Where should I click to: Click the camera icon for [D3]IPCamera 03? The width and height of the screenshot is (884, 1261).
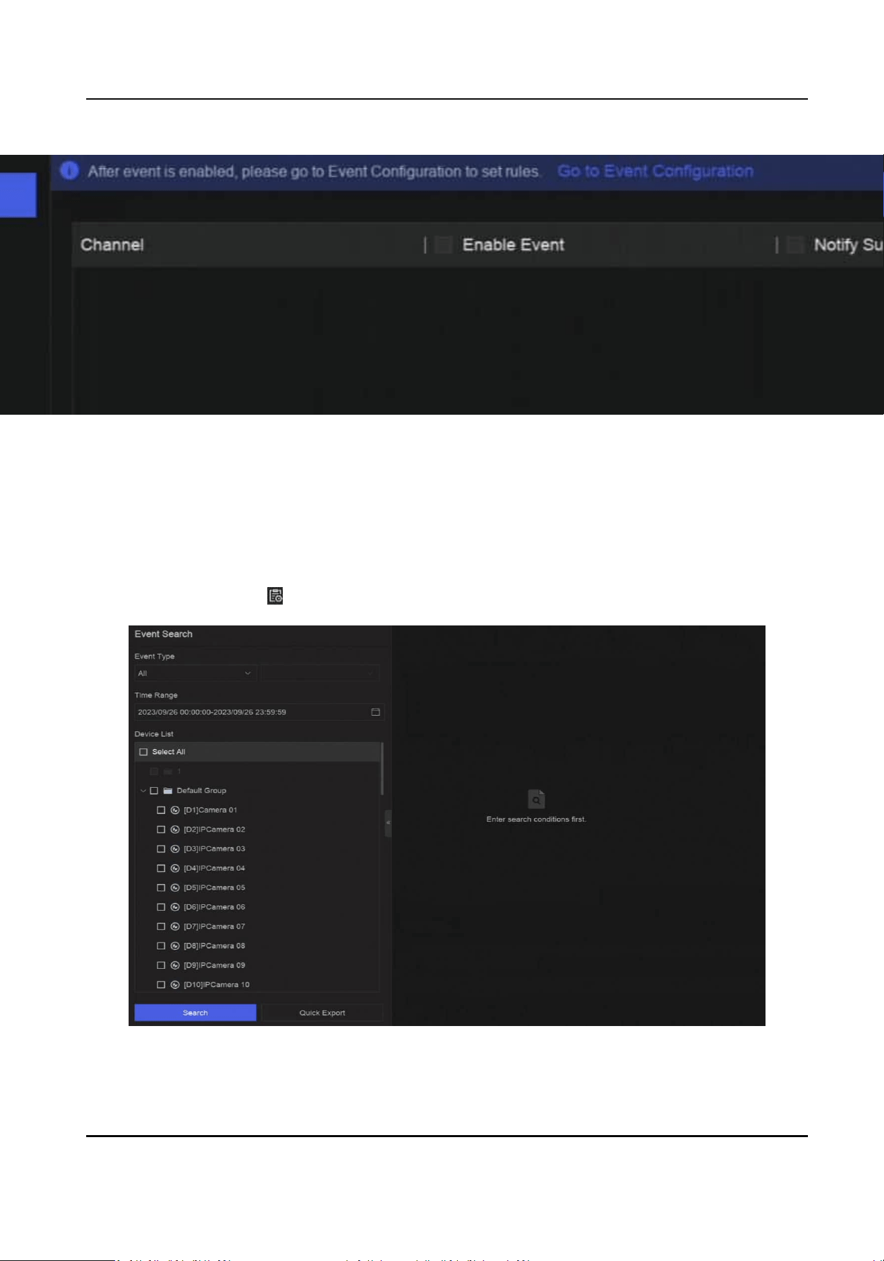pyautogui.click(x=175, y=849)
